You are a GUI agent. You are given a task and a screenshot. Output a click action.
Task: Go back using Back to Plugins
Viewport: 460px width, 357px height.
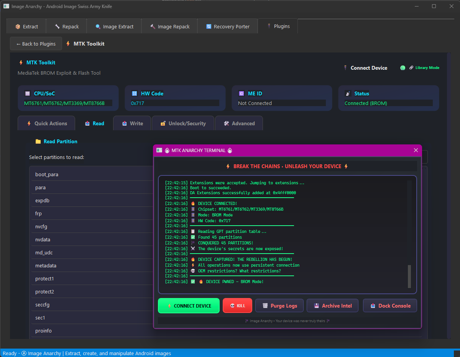36,43
